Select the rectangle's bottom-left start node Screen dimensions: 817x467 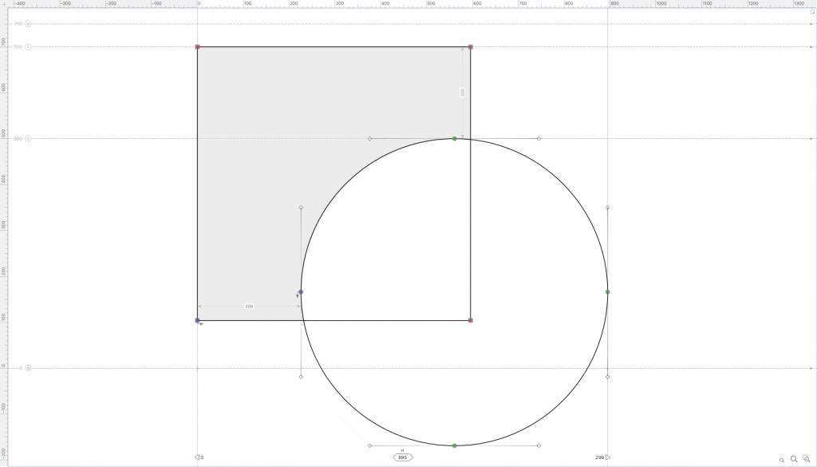pyautogui.click(x=198, y=321)
